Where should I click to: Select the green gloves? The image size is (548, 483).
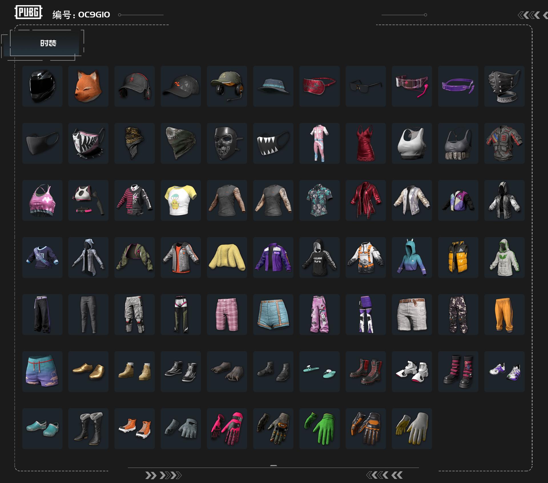tap(319, 429)
